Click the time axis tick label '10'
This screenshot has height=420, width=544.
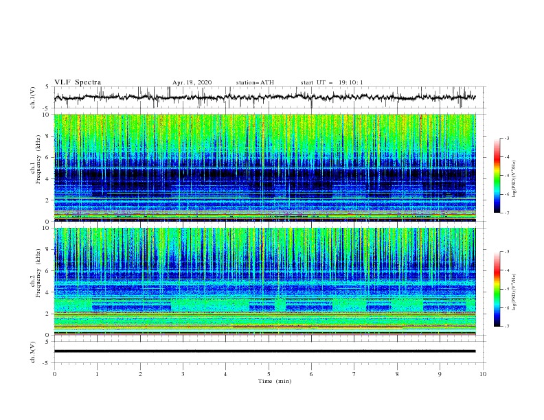(483, 374)
